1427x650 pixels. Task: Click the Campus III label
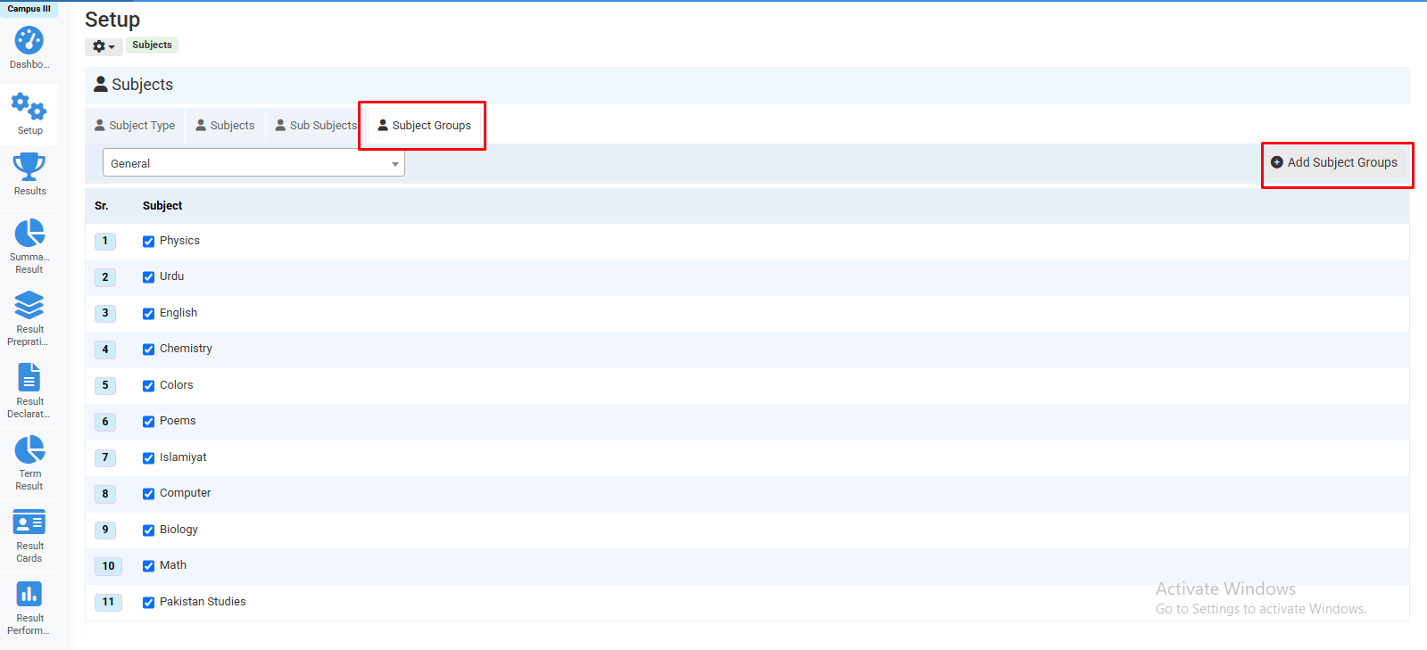29,9
